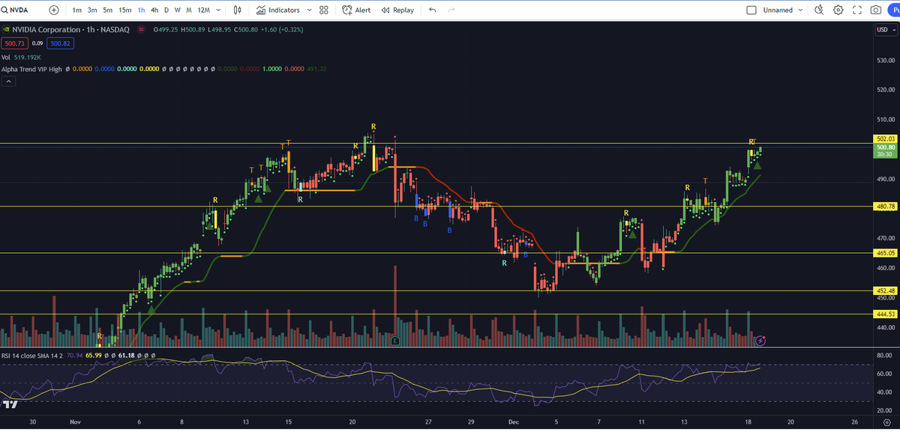This screenshot has height=432, width=900.
Task: Toggle fullscreen mode icon
Action: (x=857, y=10)
